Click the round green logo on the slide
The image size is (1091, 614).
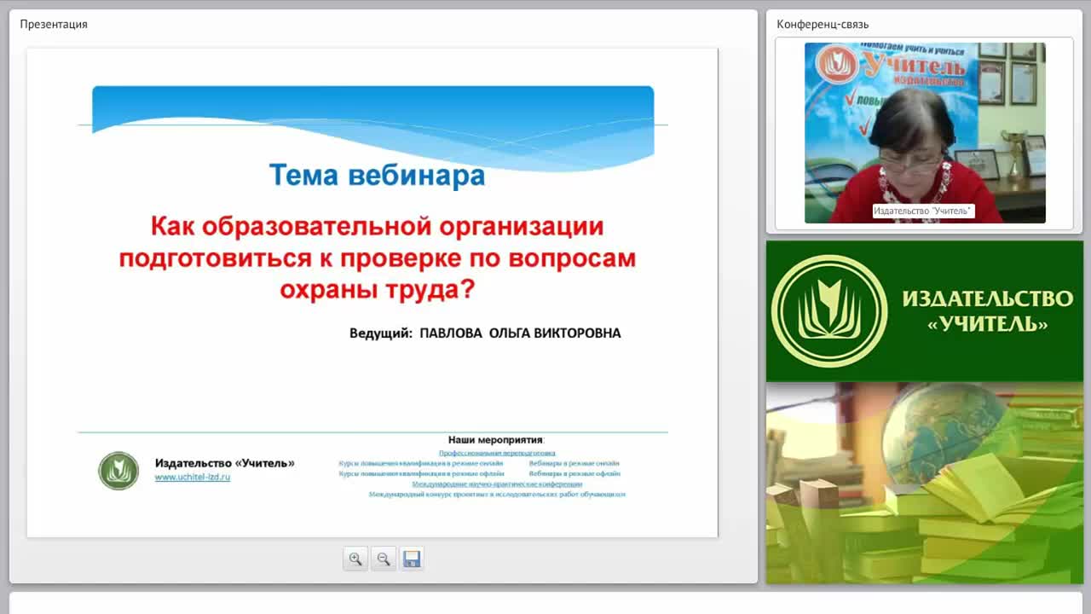coord(118,471)
